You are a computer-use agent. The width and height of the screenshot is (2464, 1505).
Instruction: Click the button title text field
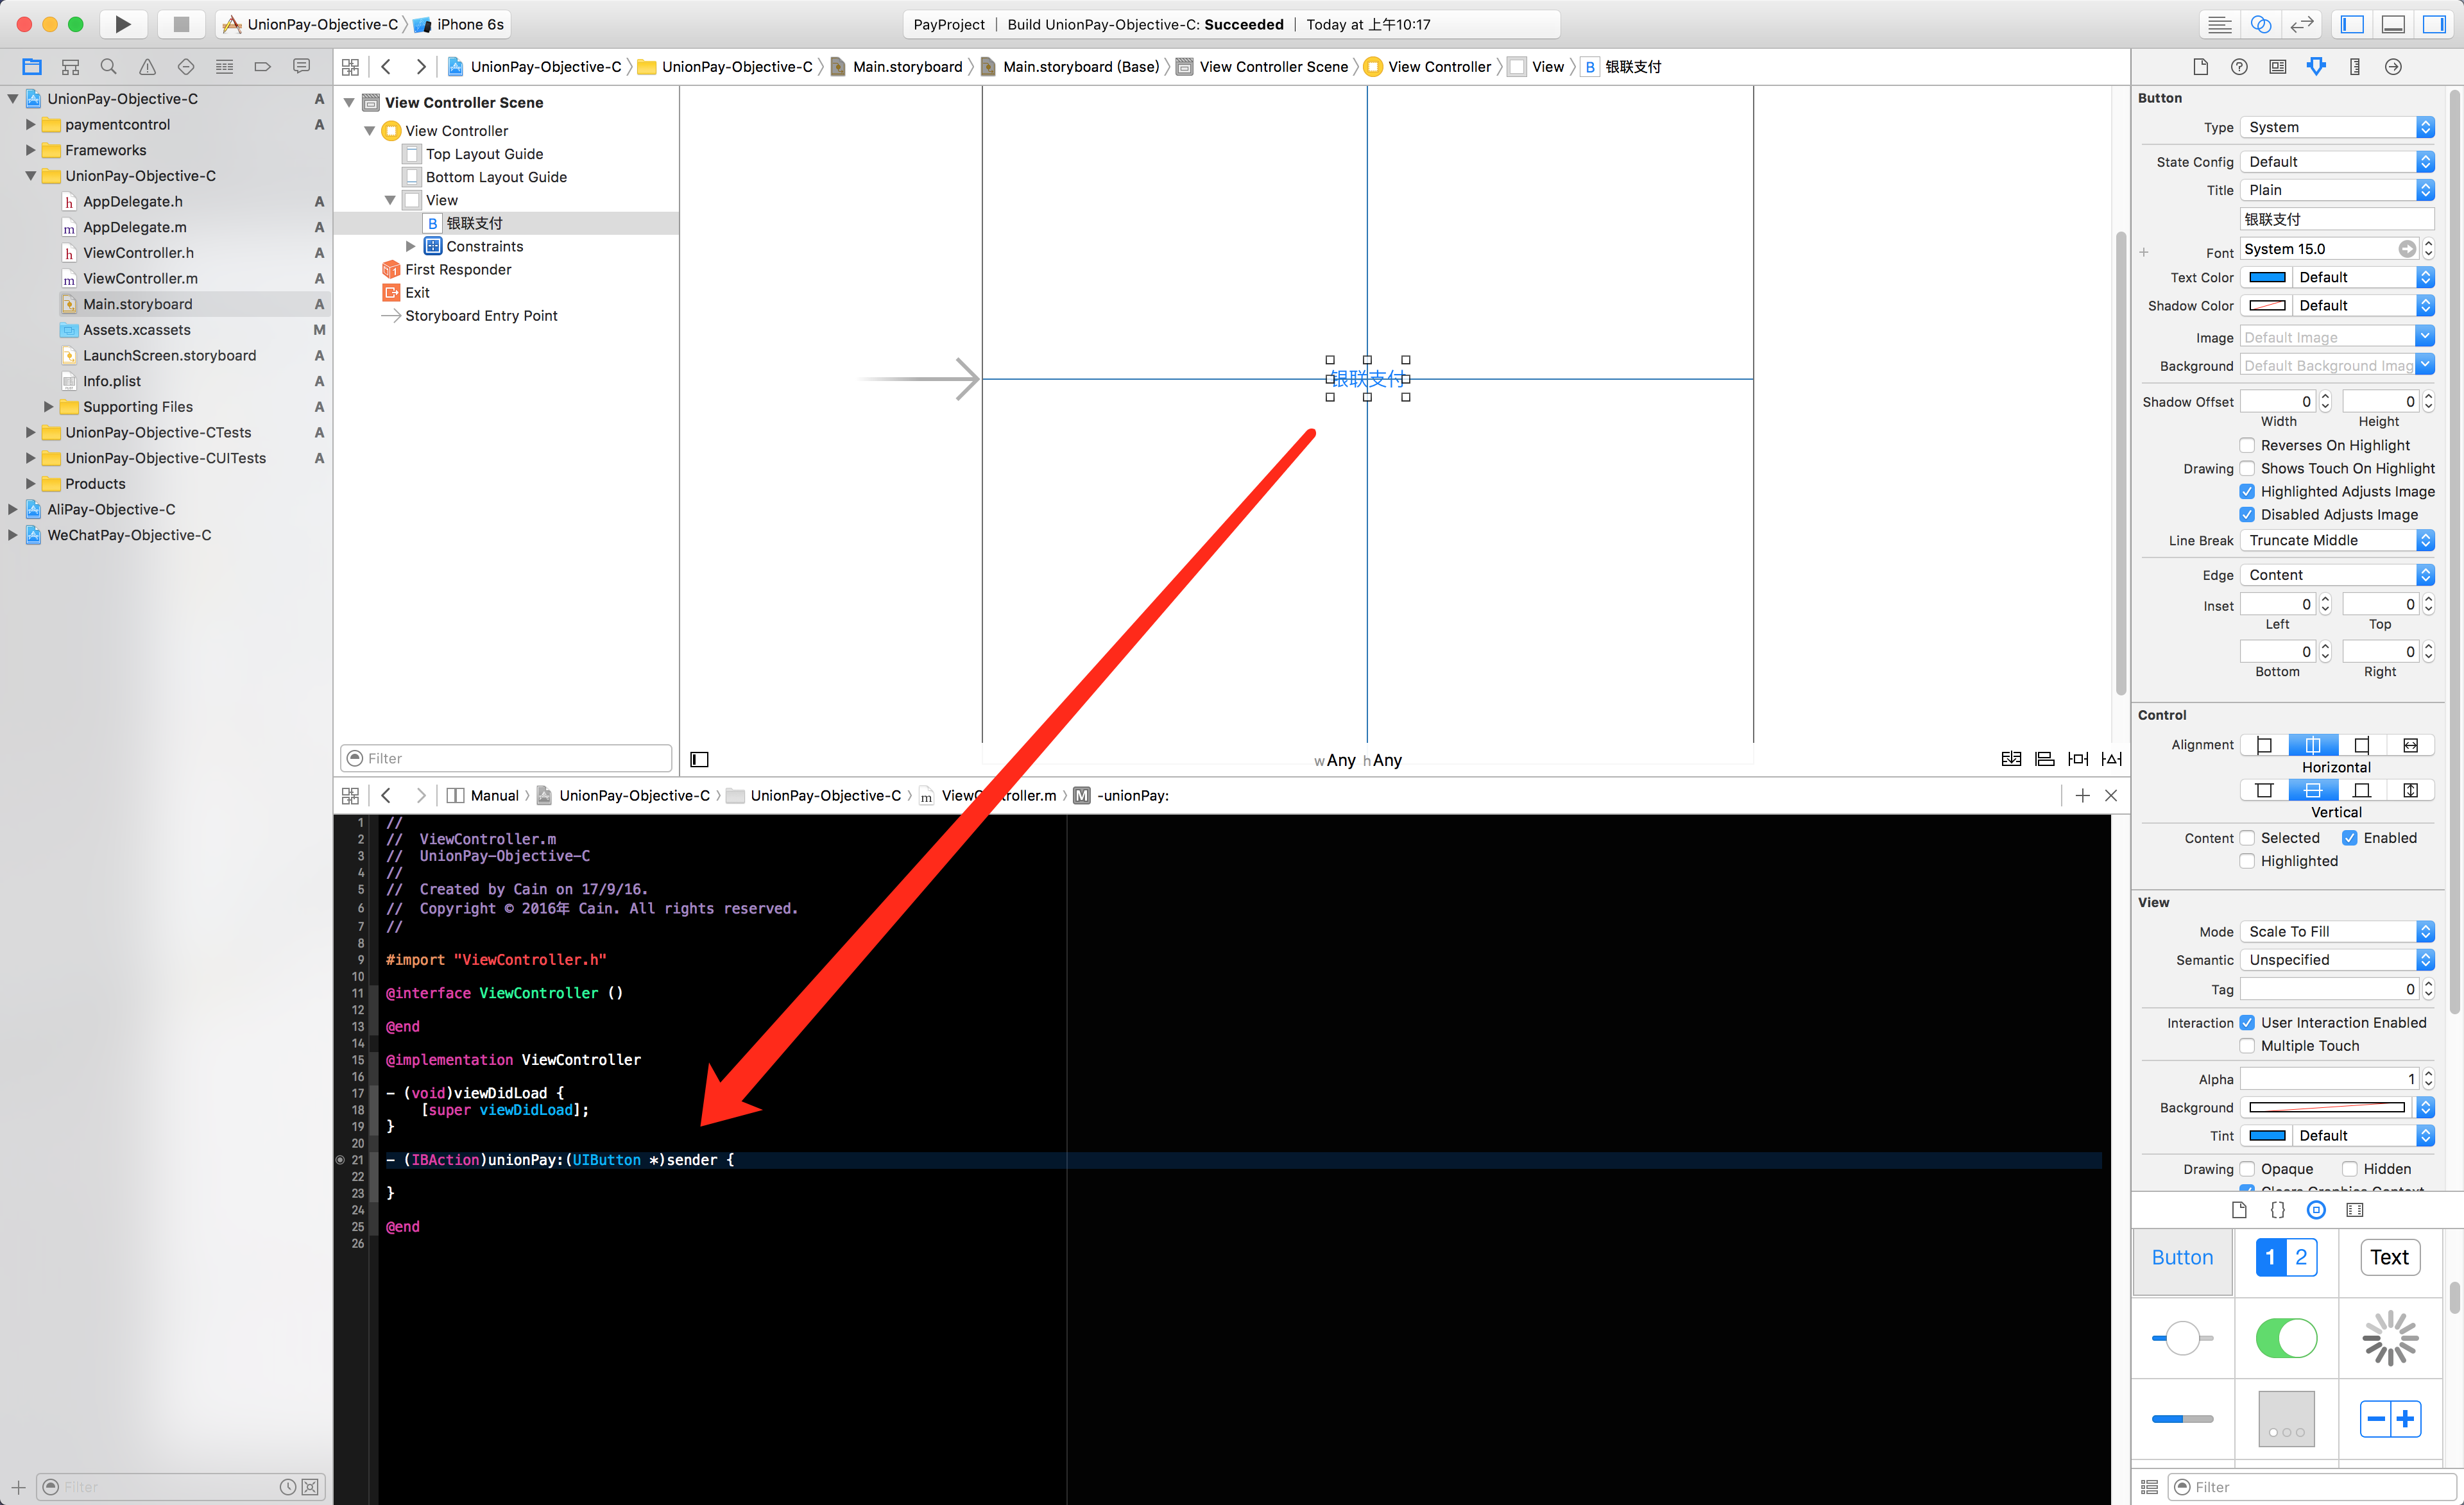coord(2336,219)
